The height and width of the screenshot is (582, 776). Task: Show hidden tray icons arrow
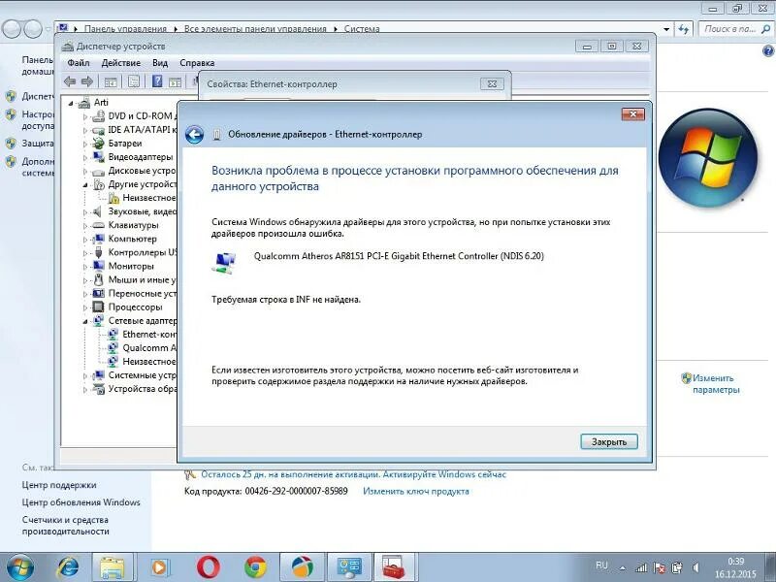click(x=623, y=568)
